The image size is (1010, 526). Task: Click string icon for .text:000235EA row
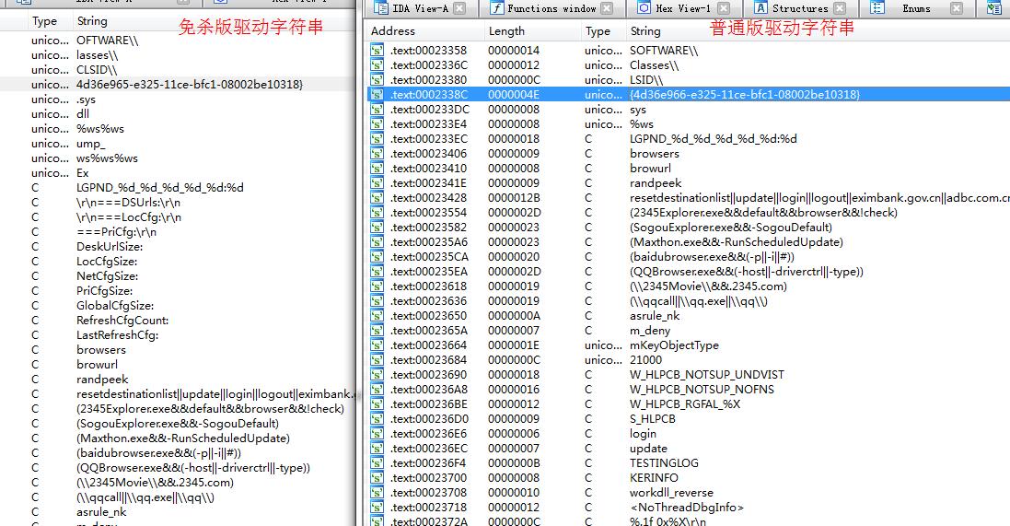pos(377,272)
